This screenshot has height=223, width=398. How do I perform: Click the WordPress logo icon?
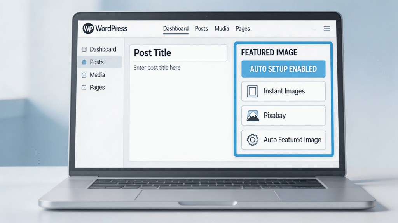88,28
